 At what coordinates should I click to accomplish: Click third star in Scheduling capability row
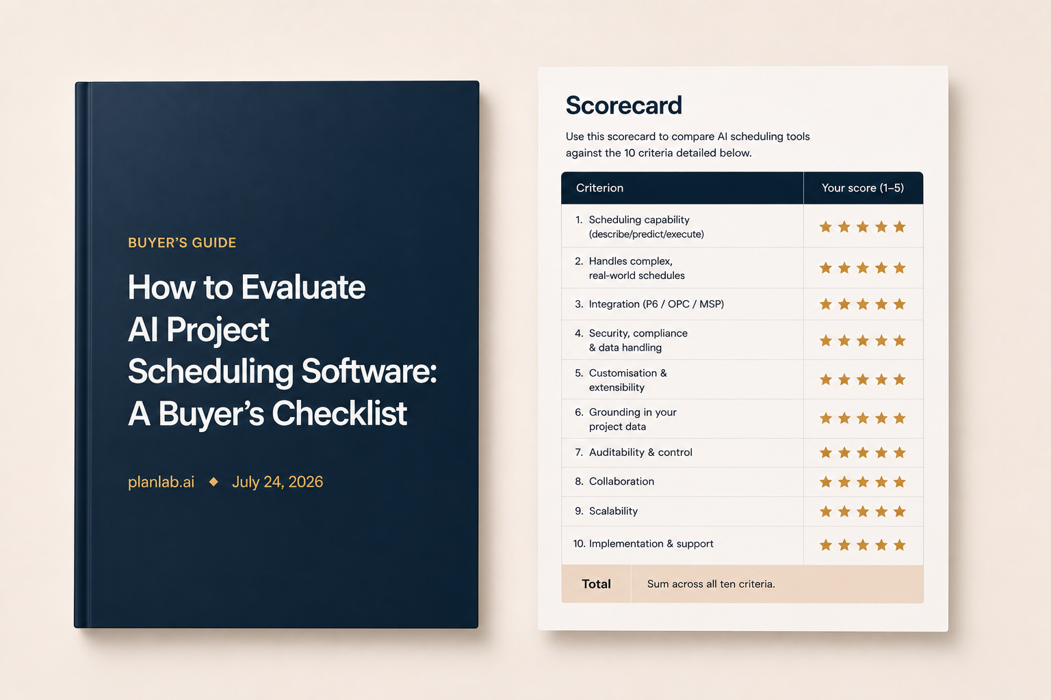[x=863, y=226]
